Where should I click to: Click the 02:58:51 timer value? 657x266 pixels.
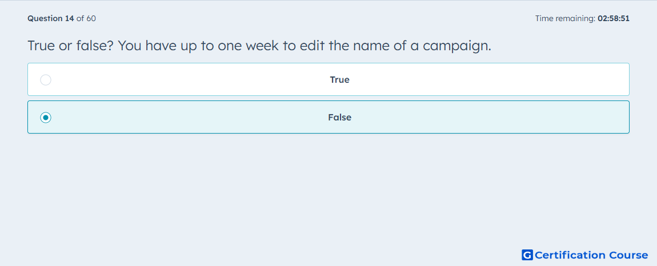click(x=614, y=18)
